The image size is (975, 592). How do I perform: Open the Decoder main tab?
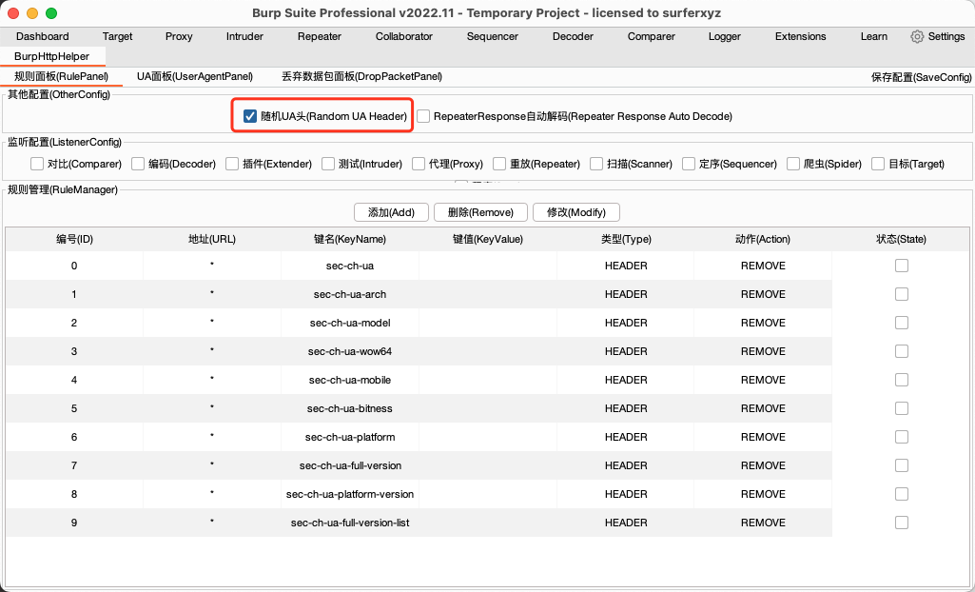pos(573,37)
